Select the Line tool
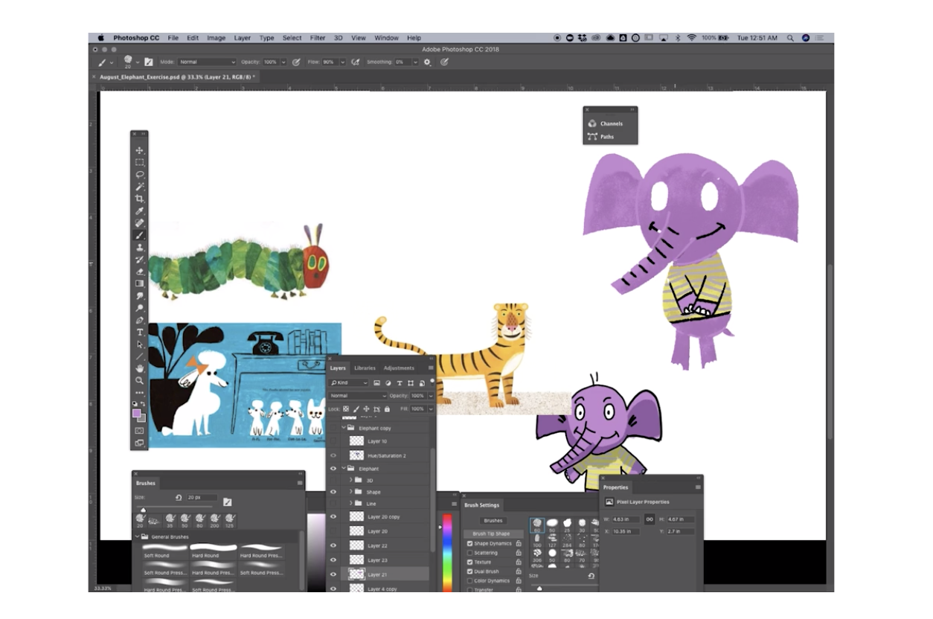Image resolution: width=933 pixels, height=619 pixels. point(139,356)
